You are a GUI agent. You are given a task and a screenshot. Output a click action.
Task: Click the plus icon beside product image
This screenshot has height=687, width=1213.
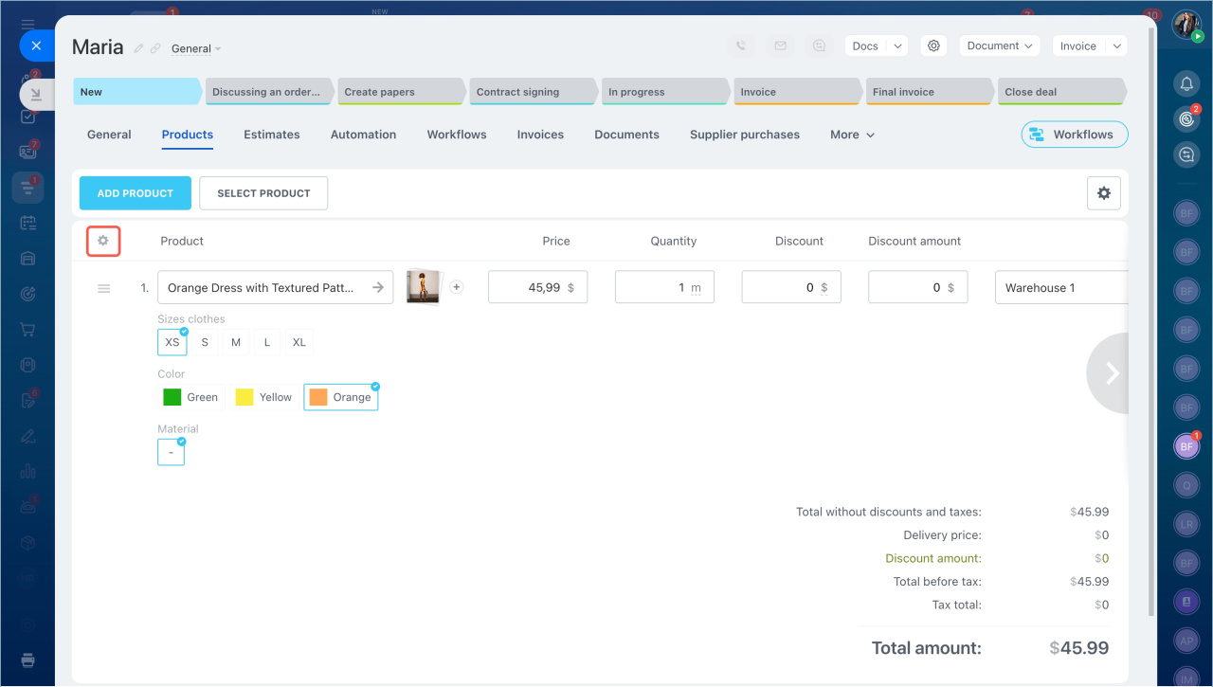456,287
